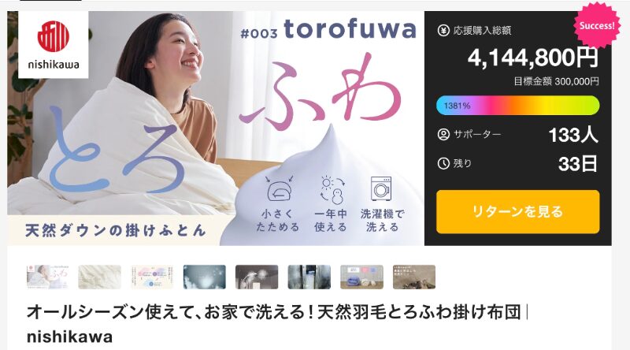Select the fifth gray feather thumbnail

tap(257, 277)
